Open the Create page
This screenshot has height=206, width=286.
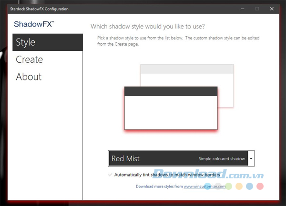click(x=48, y=59)
